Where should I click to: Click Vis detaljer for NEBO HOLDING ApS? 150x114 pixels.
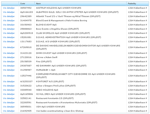point(9,90)
